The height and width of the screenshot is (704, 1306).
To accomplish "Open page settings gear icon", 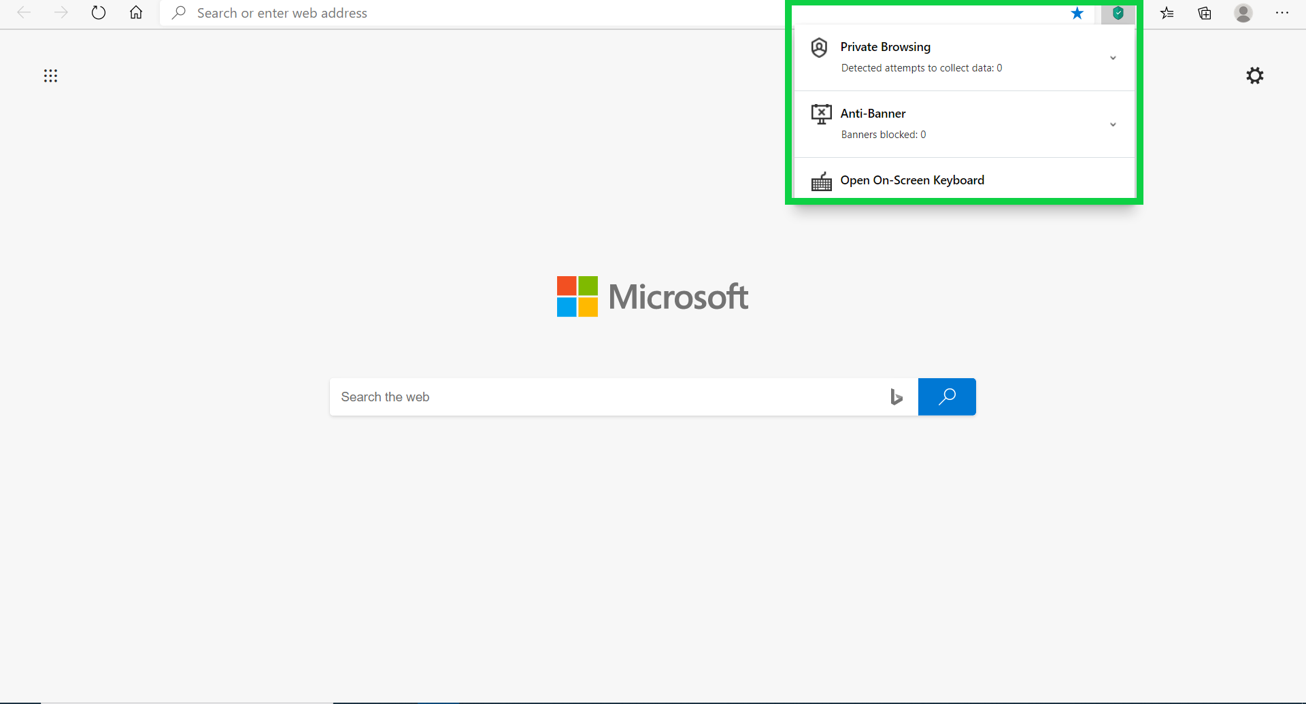I will click(x=1255, y=76).
